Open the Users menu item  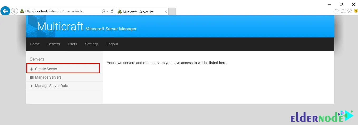[72, 44]
